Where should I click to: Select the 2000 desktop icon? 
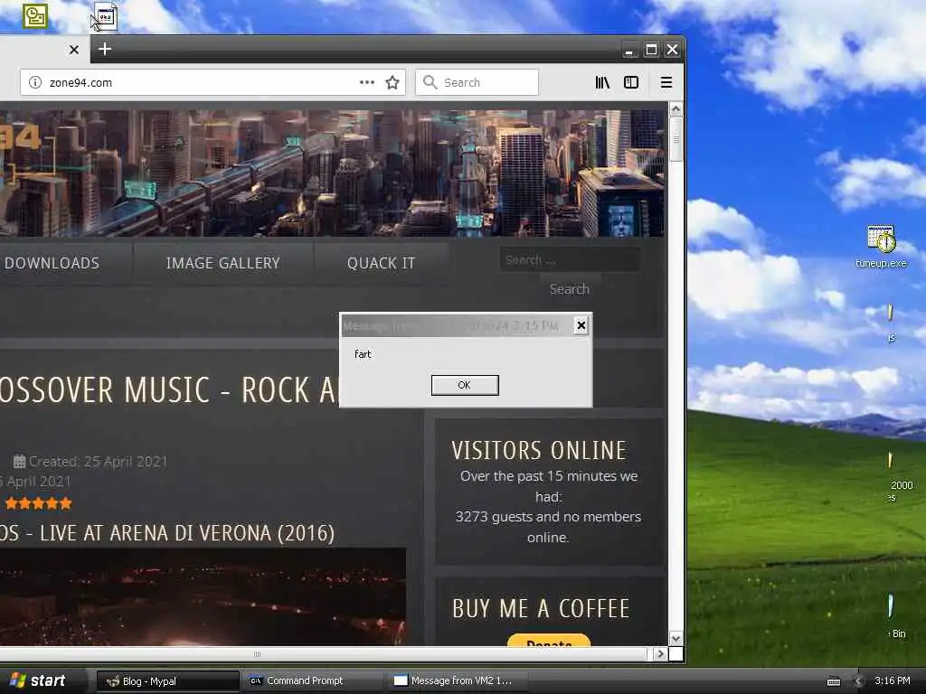(900, 475)
